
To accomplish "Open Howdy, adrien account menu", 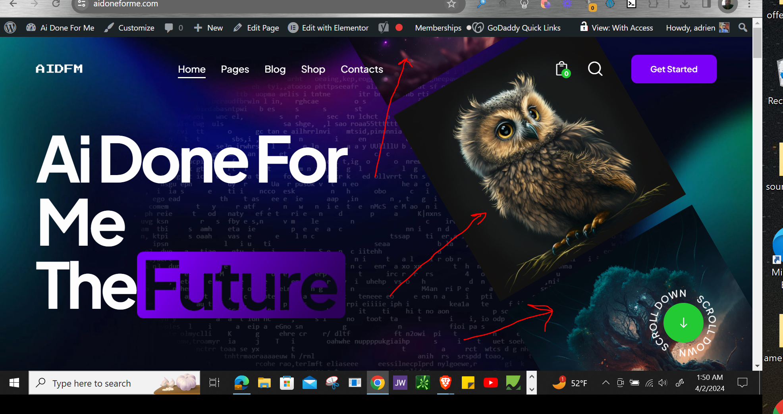I will [x=698, y=28].
